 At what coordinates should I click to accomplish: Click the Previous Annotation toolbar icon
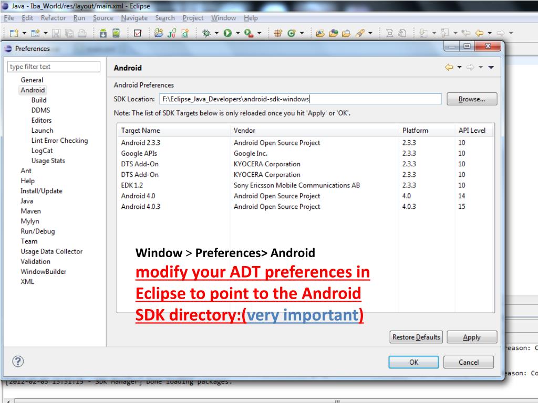tap(444, 33)
